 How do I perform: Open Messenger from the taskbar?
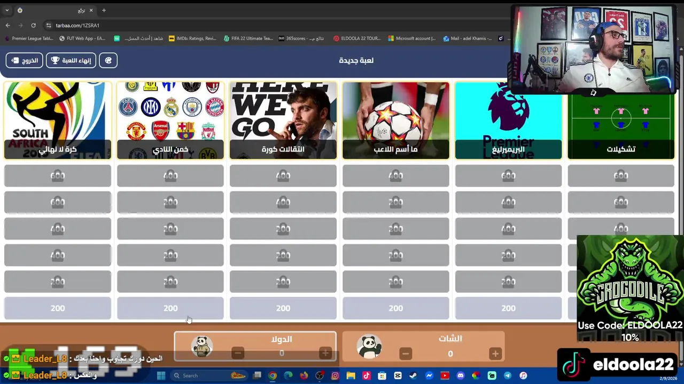click(429, 375)
